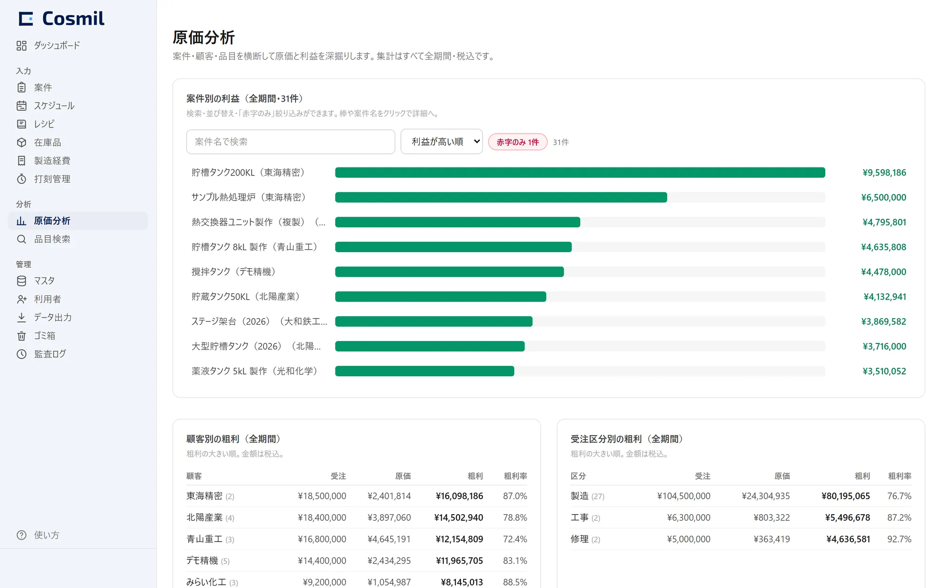Open the 使い方 help link
Screen dimensions: 941x588
point(78,535)
